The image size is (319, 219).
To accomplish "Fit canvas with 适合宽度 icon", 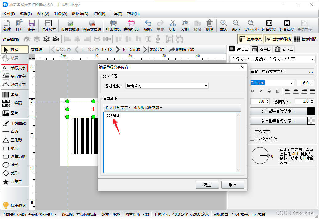I will point(269,25).
